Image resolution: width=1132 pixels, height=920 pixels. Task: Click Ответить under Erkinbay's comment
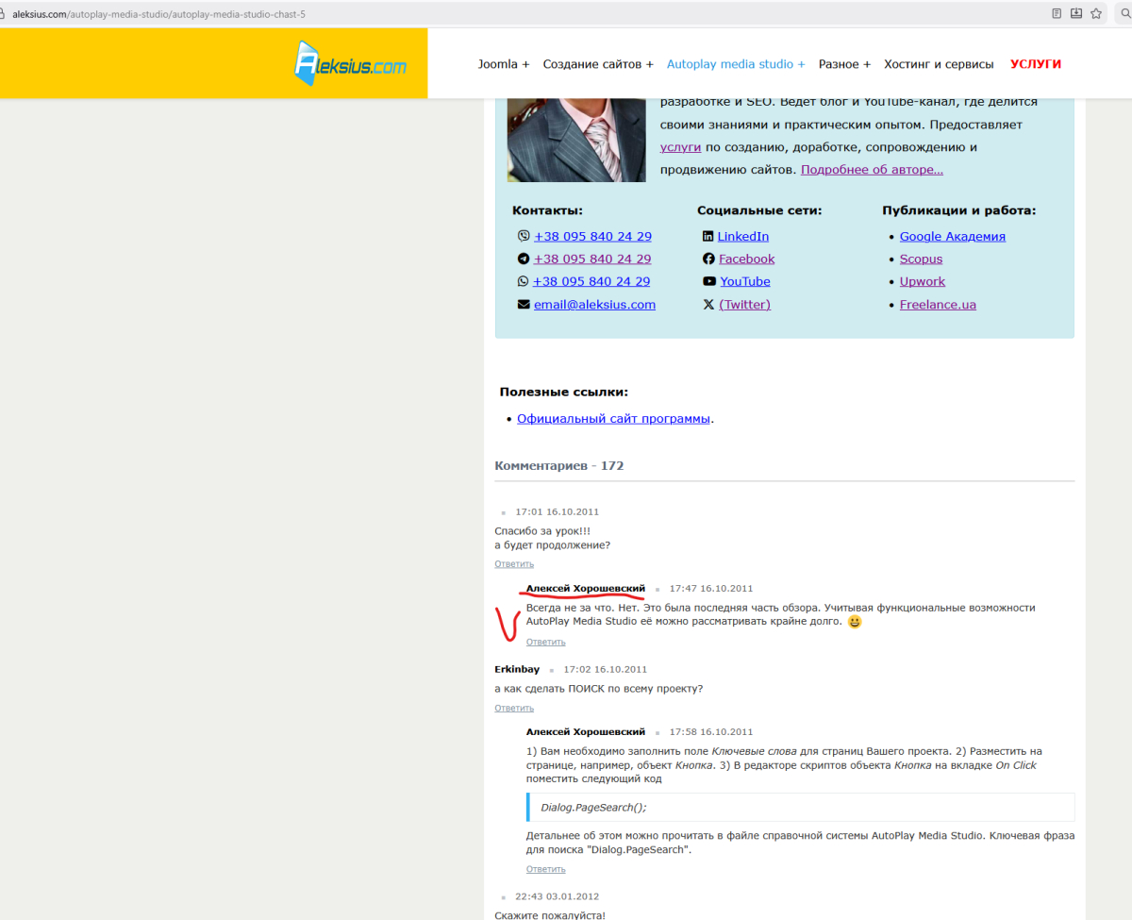[x=514, y=708]
